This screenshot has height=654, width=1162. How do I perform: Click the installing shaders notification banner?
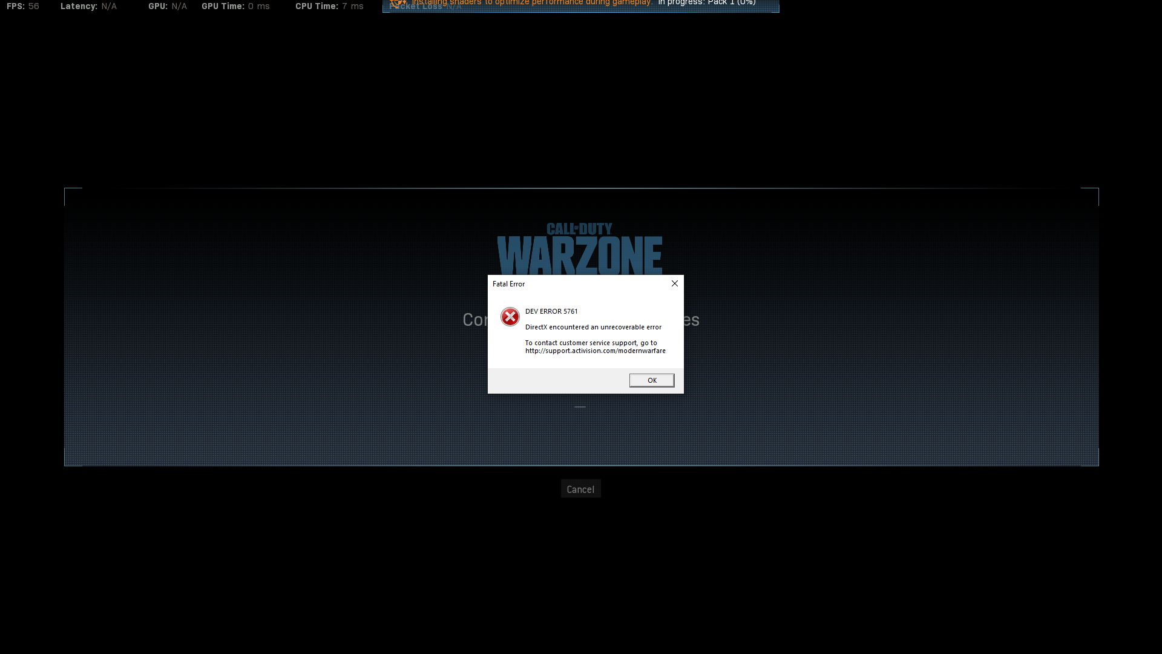pyautogui.click(x=531, y=3)
